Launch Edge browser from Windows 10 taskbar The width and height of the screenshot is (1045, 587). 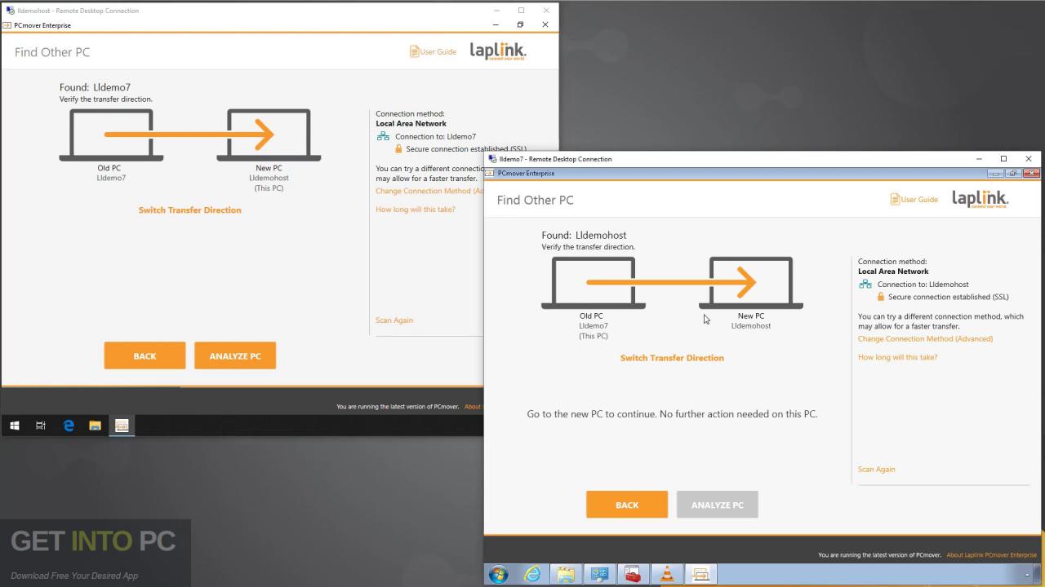(x=69, y=425)
